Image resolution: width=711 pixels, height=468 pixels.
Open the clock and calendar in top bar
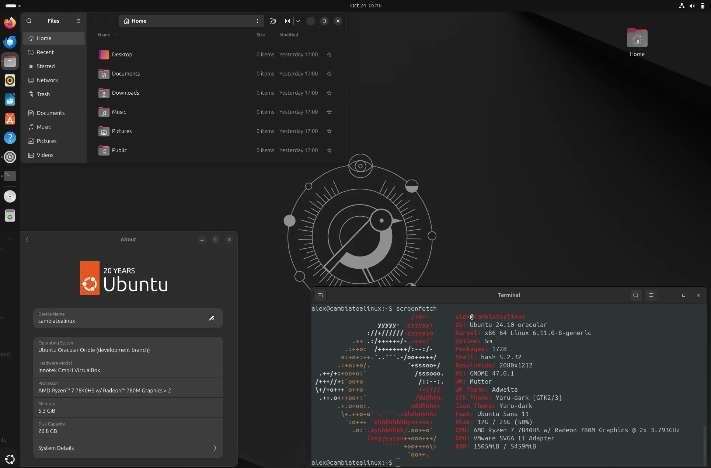366,6
